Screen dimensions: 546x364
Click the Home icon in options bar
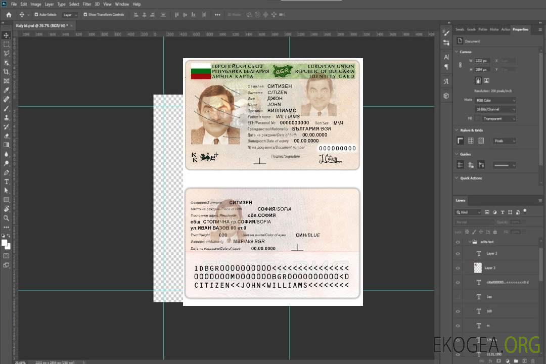tap(9, 15)
